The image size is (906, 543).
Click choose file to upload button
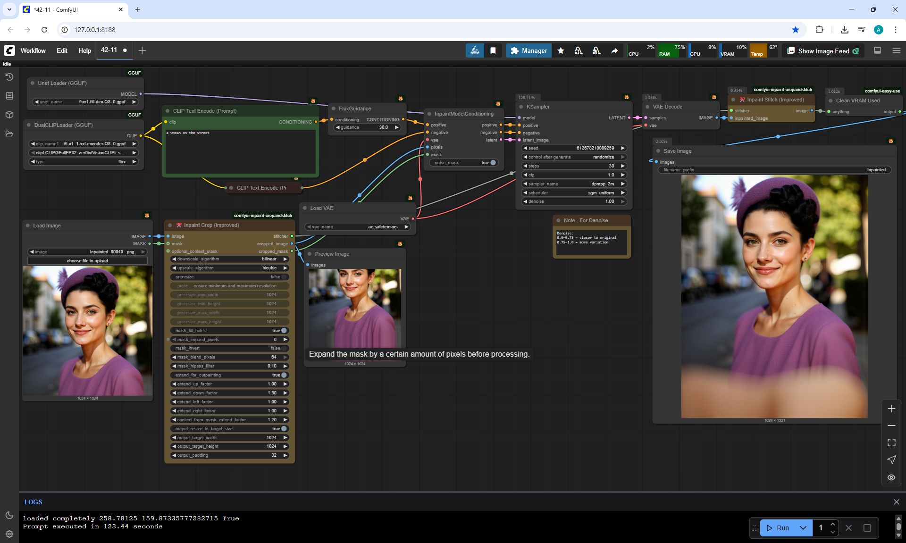tap(87, 261)
